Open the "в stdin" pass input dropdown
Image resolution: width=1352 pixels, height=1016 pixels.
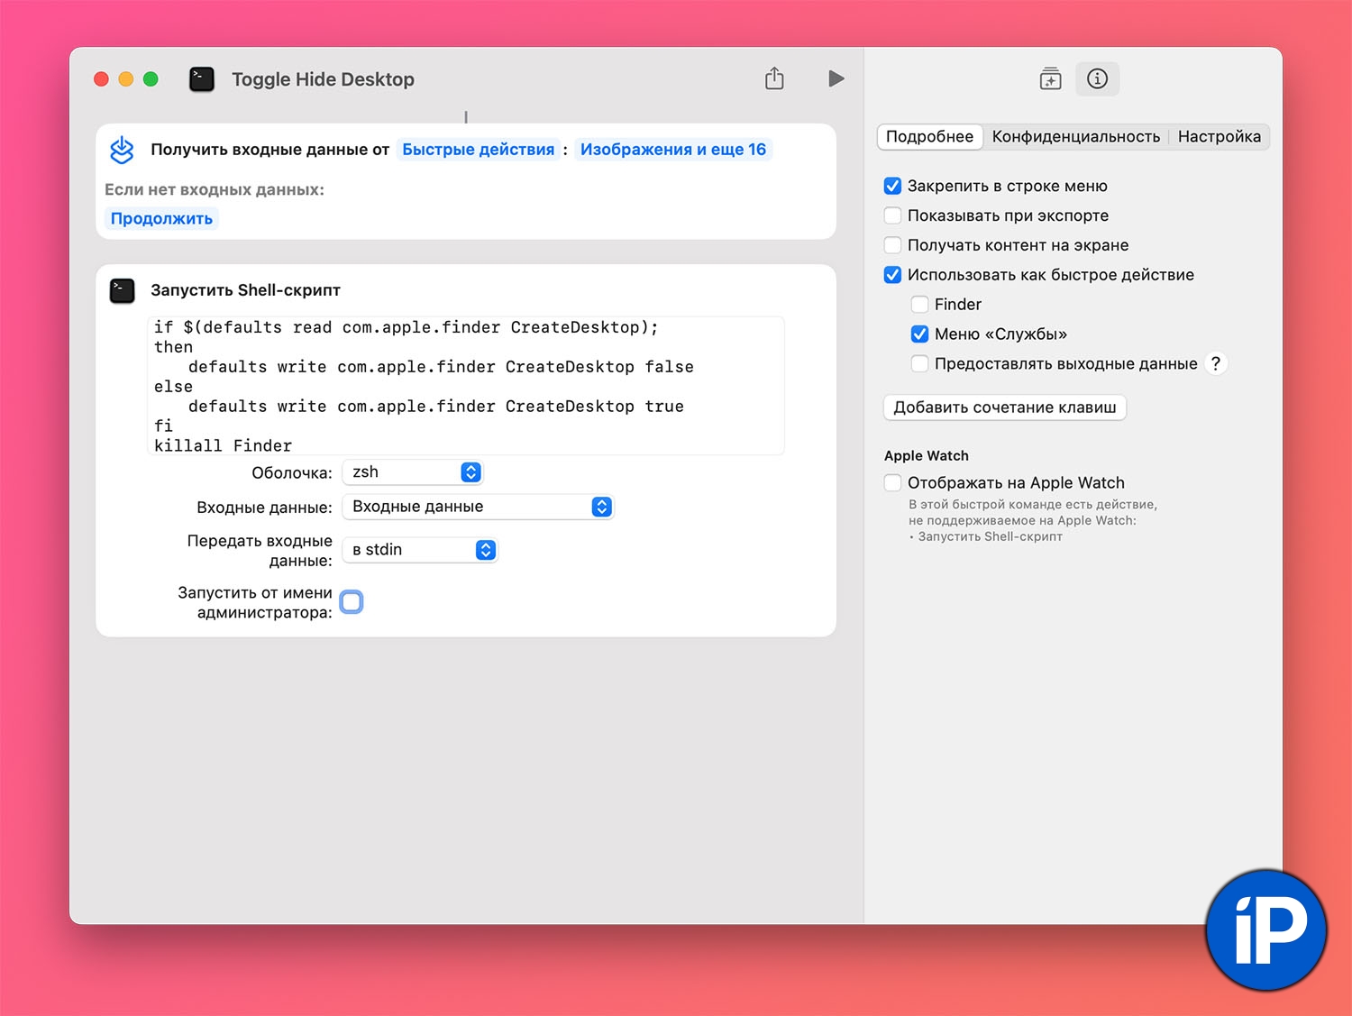(x=420, y=550)
